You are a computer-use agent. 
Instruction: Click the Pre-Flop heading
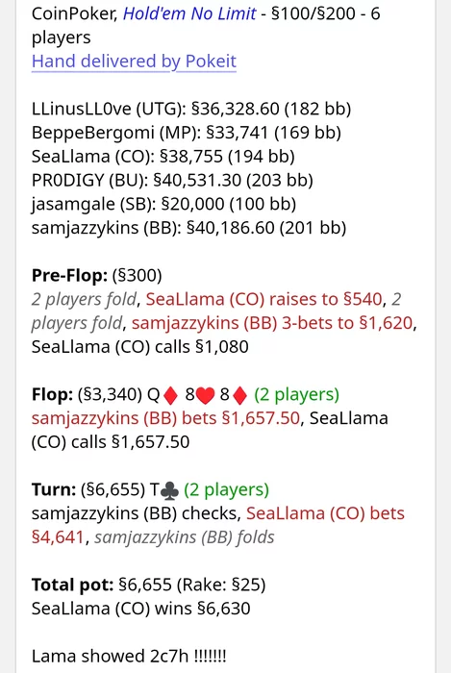point(69,276)
